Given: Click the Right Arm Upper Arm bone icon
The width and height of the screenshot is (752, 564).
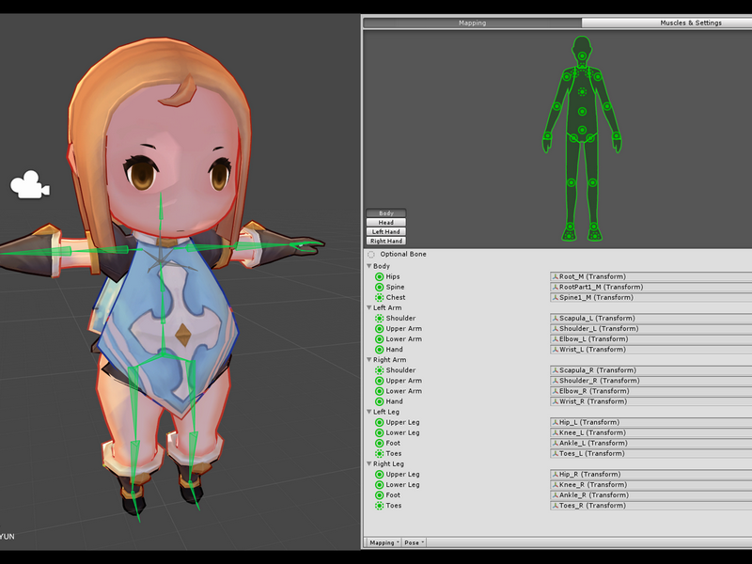Looking at the screenshot, I should pos(379,381).
